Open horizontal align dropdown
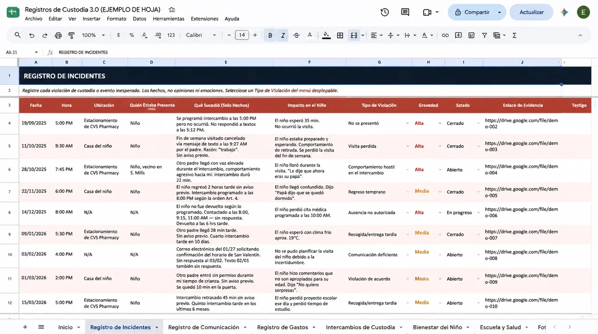The width and height of the screenshot is (598, 334). coord(376,35)
